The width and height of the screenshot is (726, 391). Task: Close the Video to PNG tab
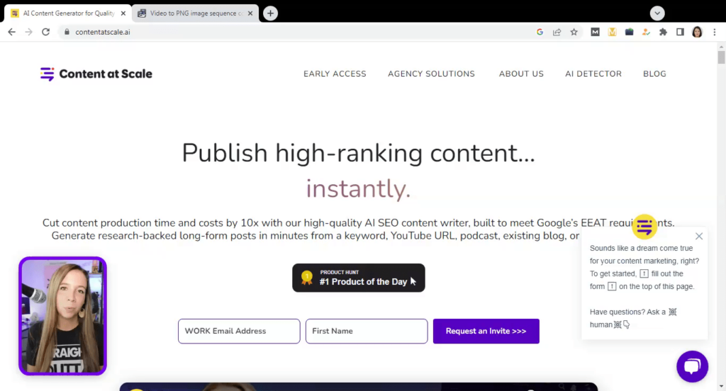tap(250, 13)
